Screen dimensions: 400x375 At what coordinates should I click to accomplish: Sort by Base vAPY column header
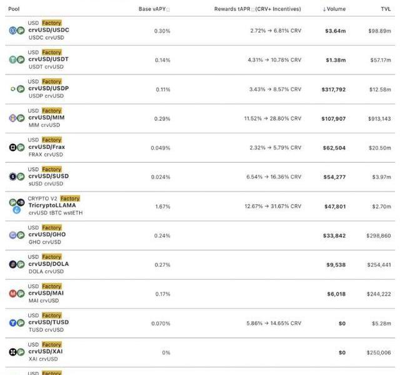tap(152, 9)
